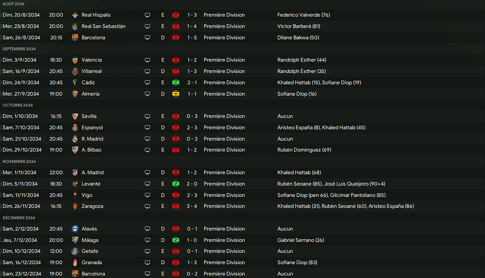
Task: Open the 3 - 4 score against Zaragoza
Action: coord(192,206)
